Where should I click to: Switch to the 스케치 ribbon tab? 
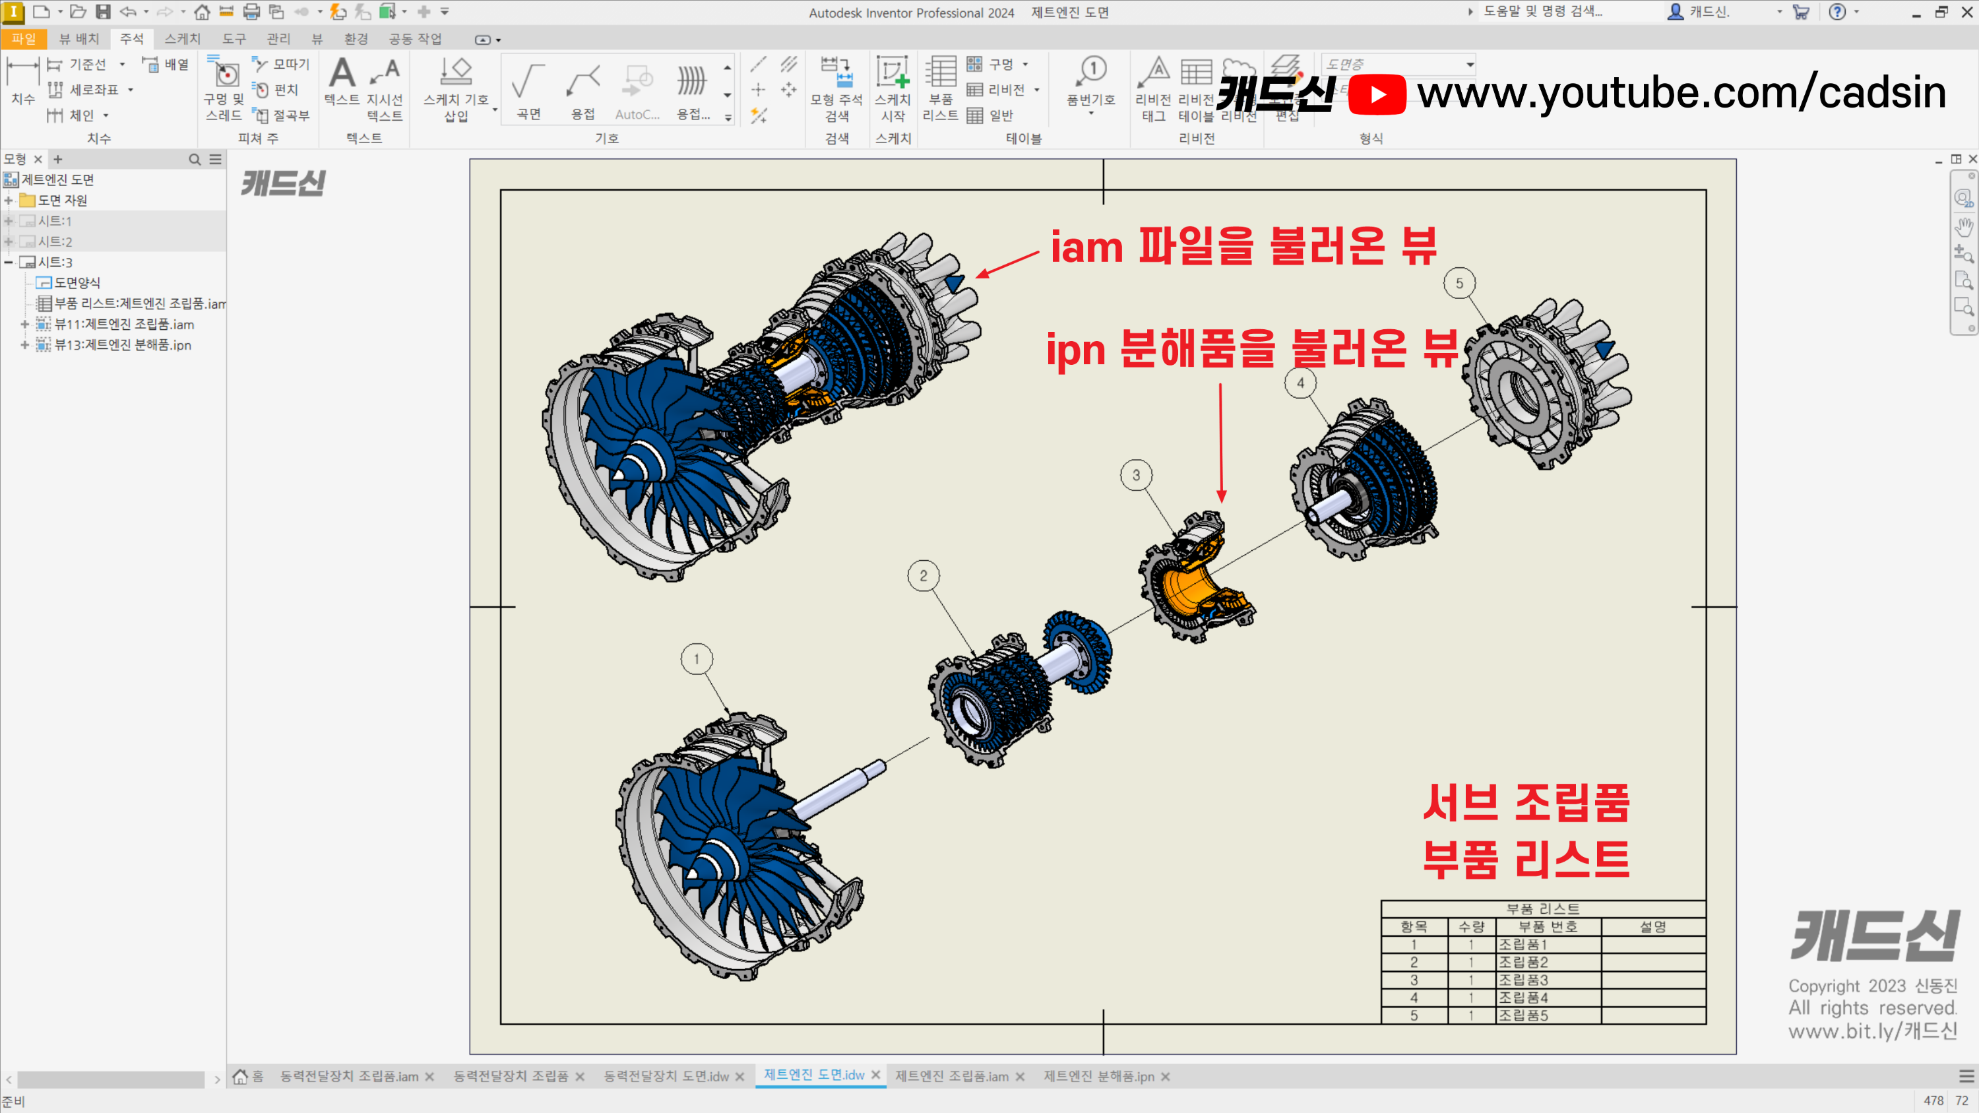[182, 39]
